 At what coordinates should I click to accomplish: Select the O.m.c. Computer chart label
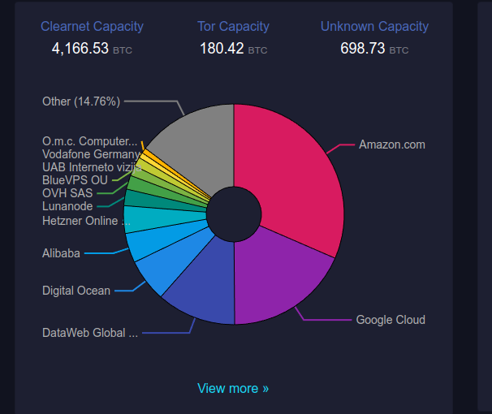tap(89, 140)
